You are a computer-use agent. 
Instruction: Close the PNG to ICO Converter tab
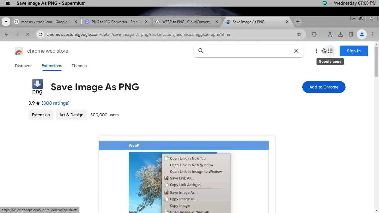[146, 22]
